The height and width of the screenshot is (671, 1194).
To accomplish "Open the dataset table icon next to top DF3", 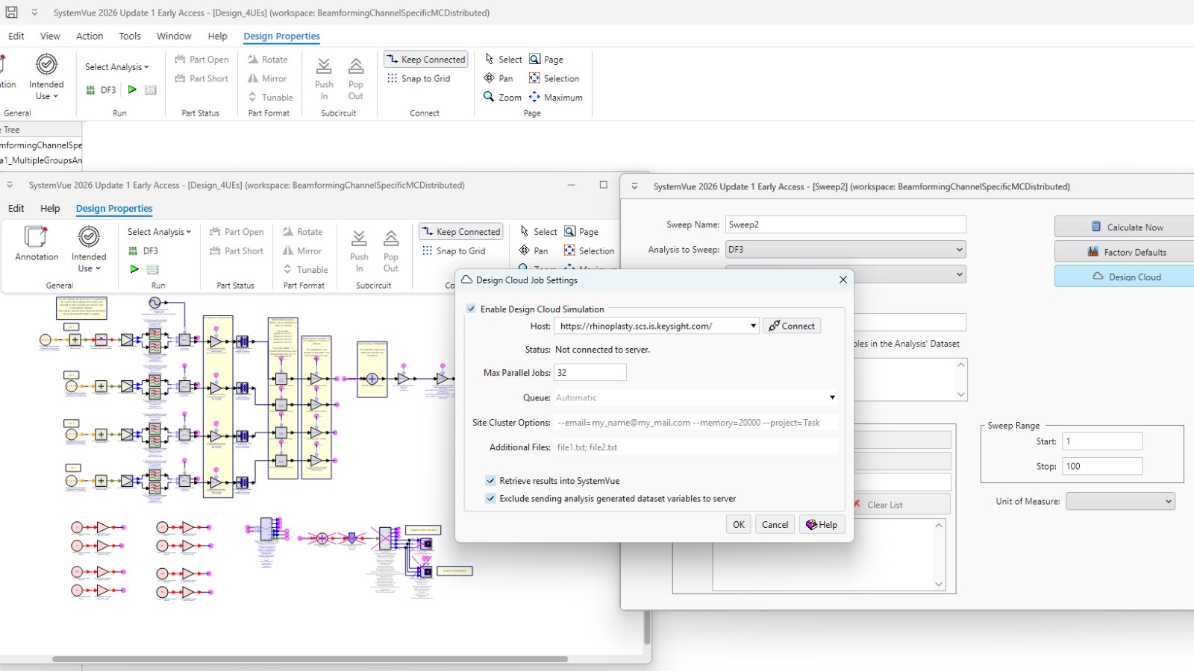I will pos(151,89).
